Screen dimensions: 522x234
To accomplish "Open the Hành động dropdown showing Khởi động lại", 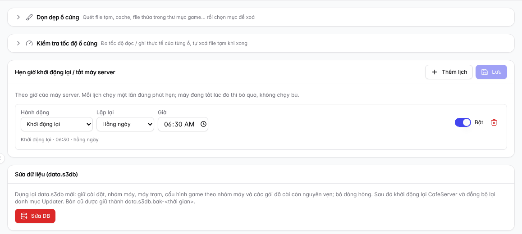I will point(57,124).
